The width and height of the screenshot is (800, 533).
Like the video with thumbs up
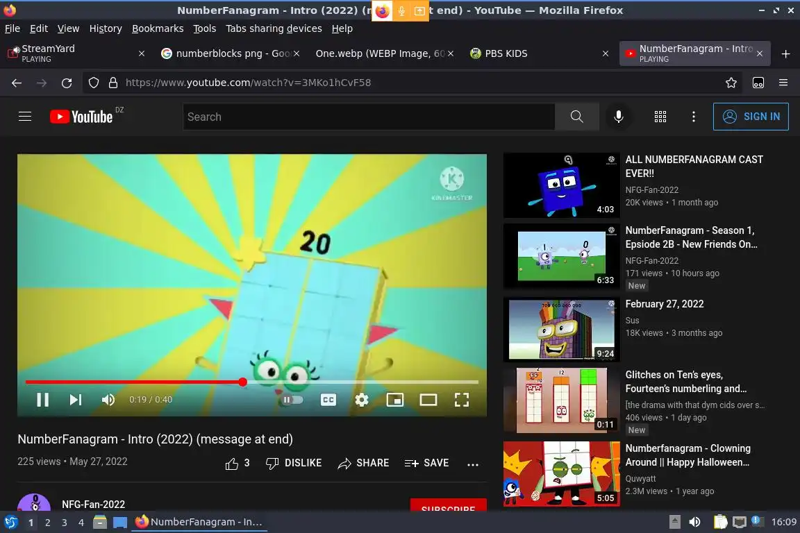237,463
